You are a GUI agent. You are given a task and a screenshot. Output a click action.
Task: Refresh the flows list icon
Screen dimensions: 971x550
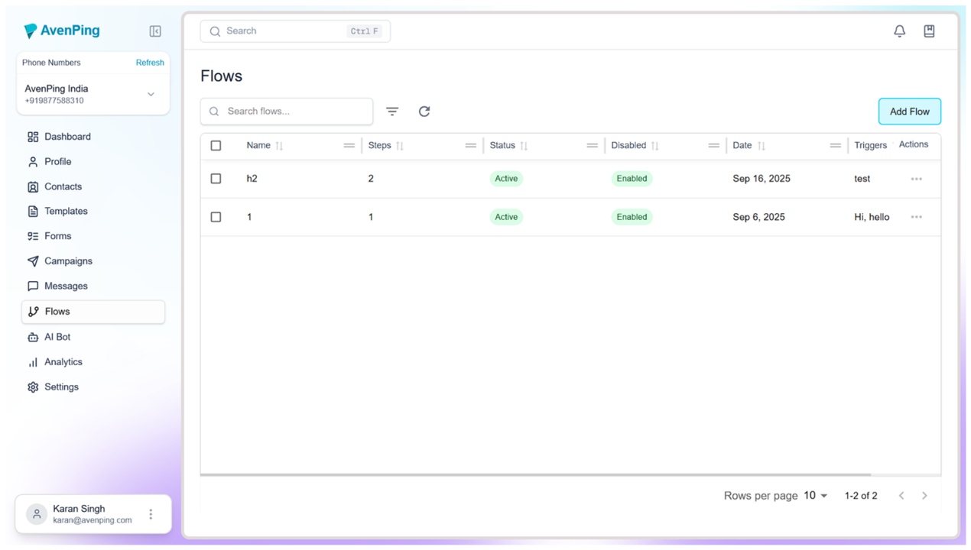coord(424,112)
